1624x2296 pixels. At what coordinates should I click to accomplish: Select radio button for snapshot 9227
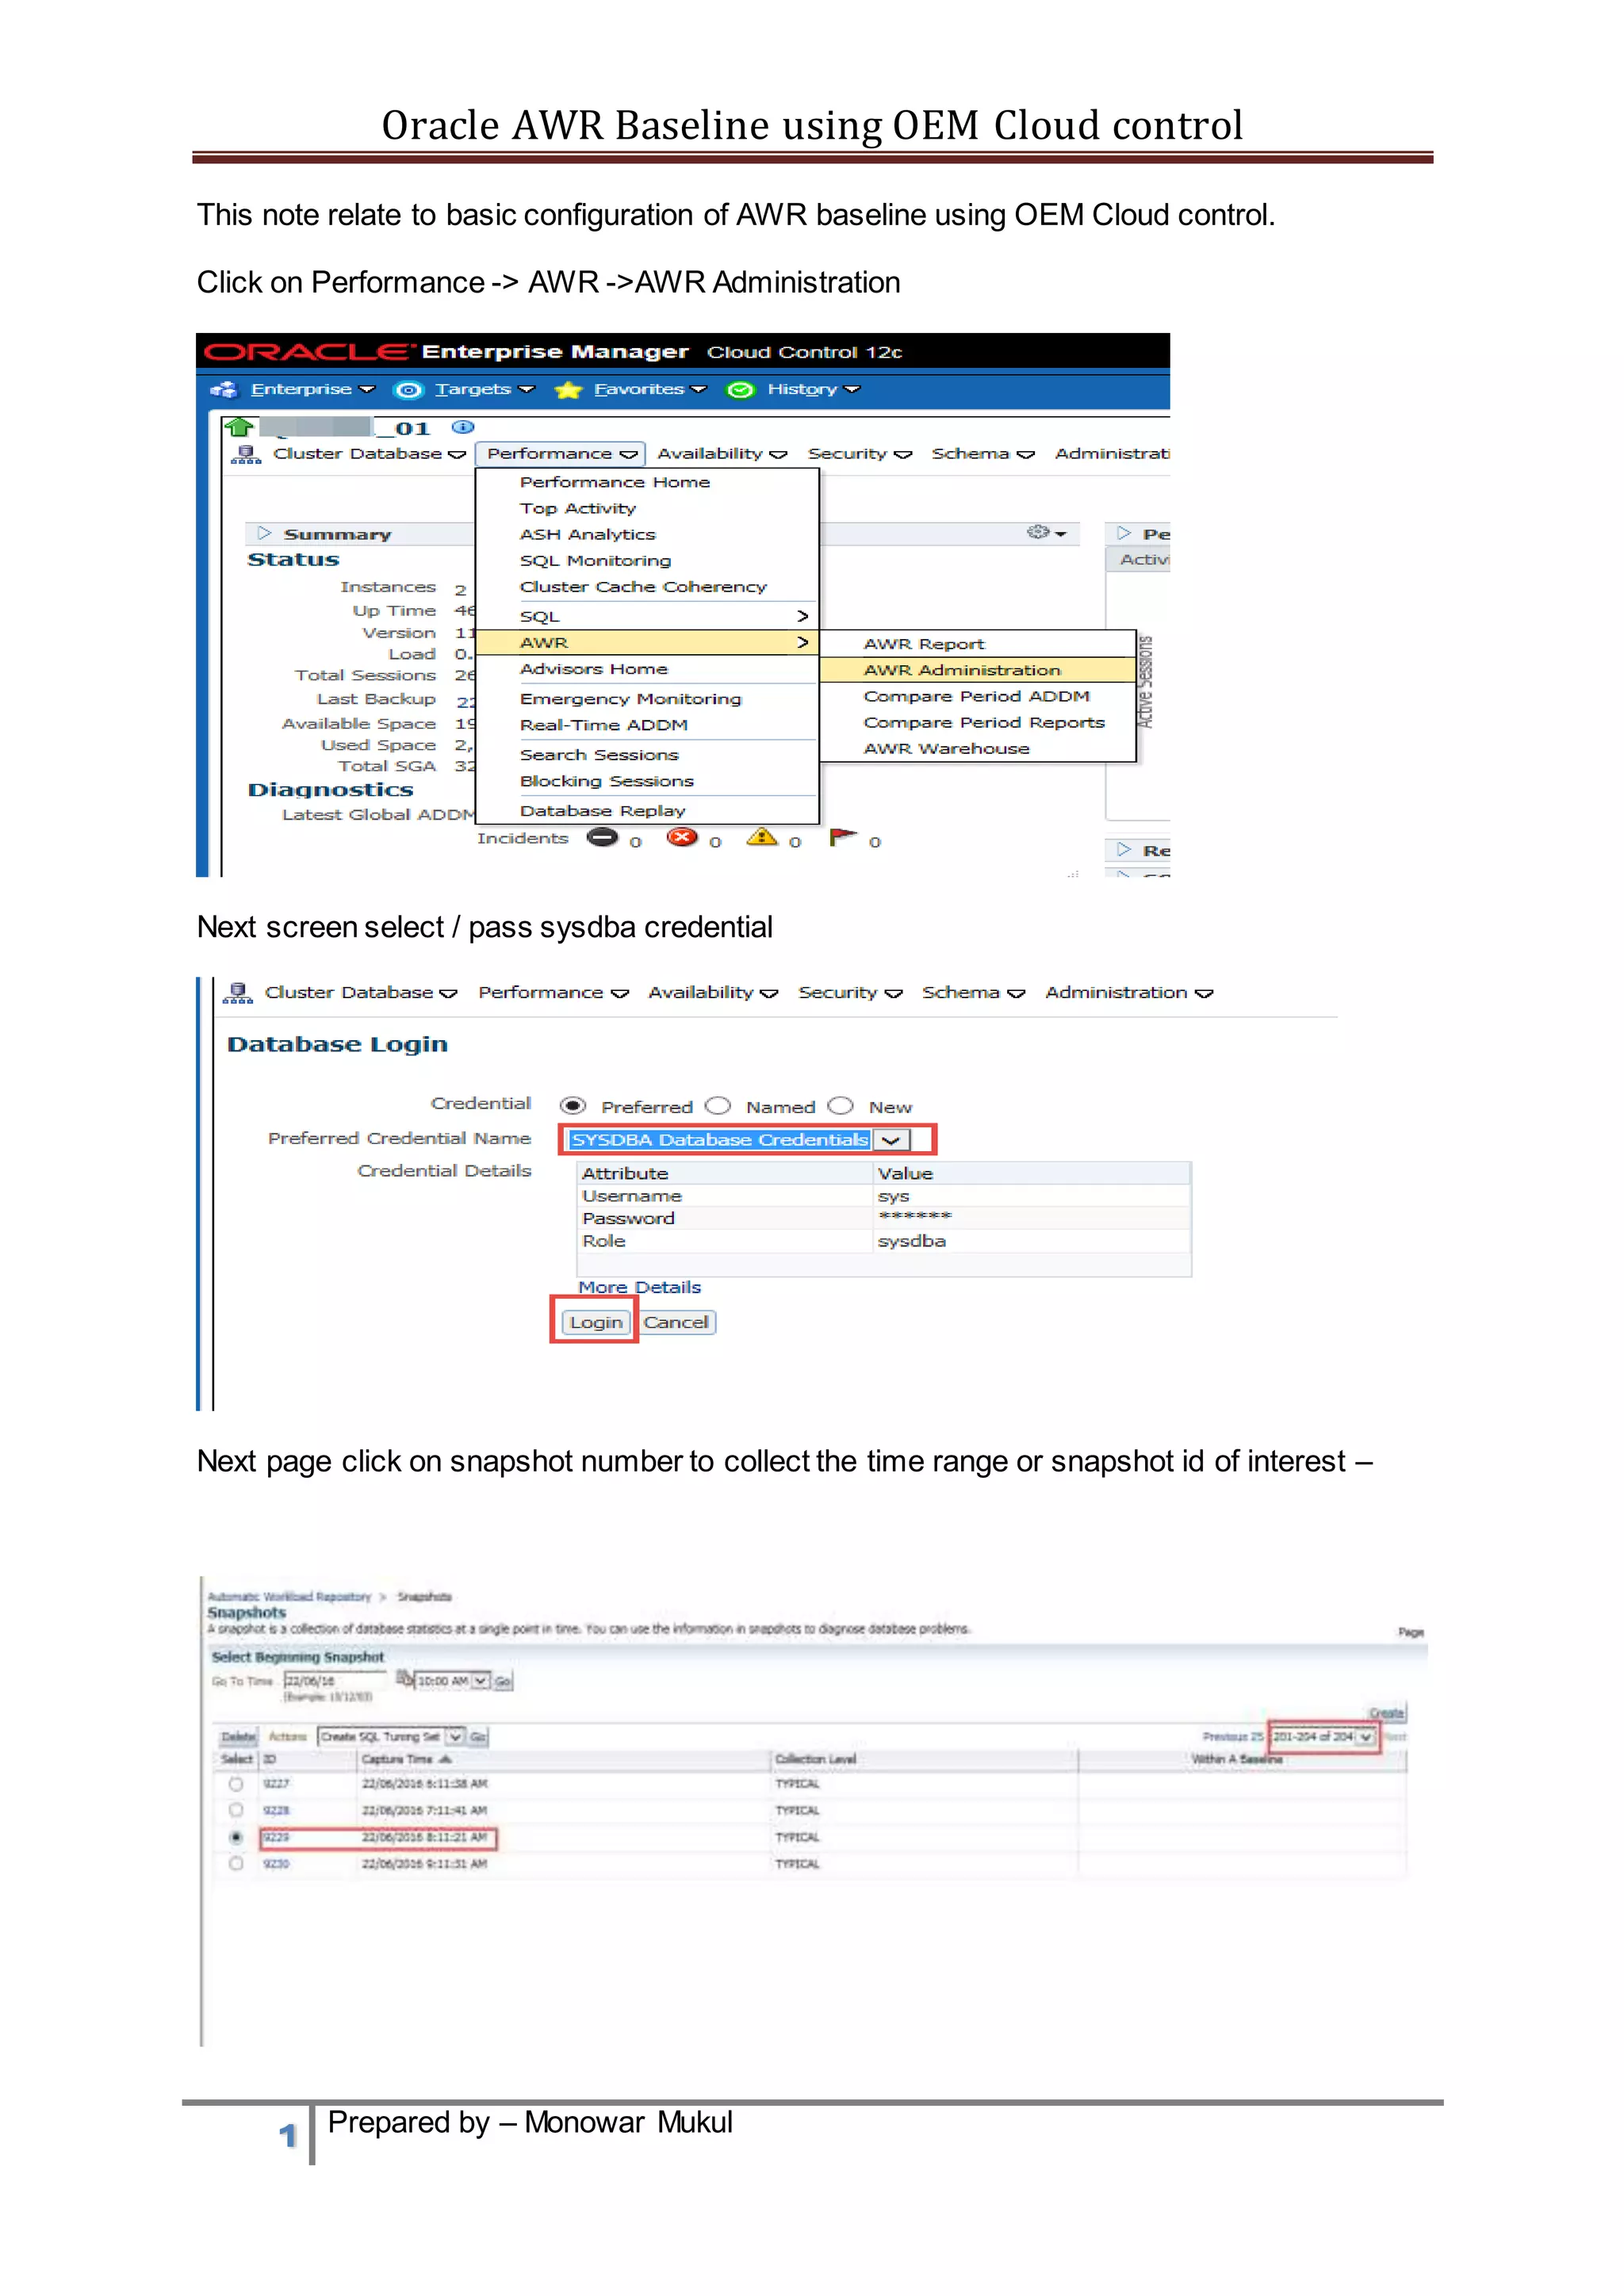(236, 1784)
